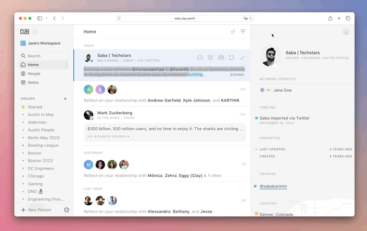Collapse the Clay sidebar panel icon

[35, 32]
